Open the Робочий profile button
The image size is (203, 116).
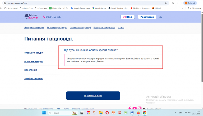pos(190,3)
